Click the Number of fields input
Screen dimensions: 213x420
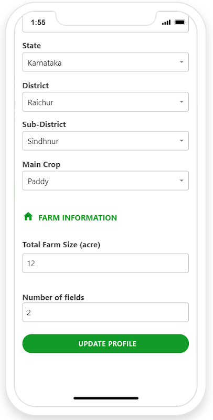click(105, 312)
